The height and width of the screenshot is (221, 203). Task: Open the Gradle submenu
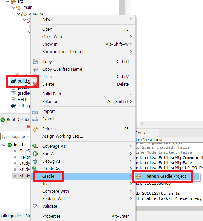pyautogui.click(x=83, y=176)
